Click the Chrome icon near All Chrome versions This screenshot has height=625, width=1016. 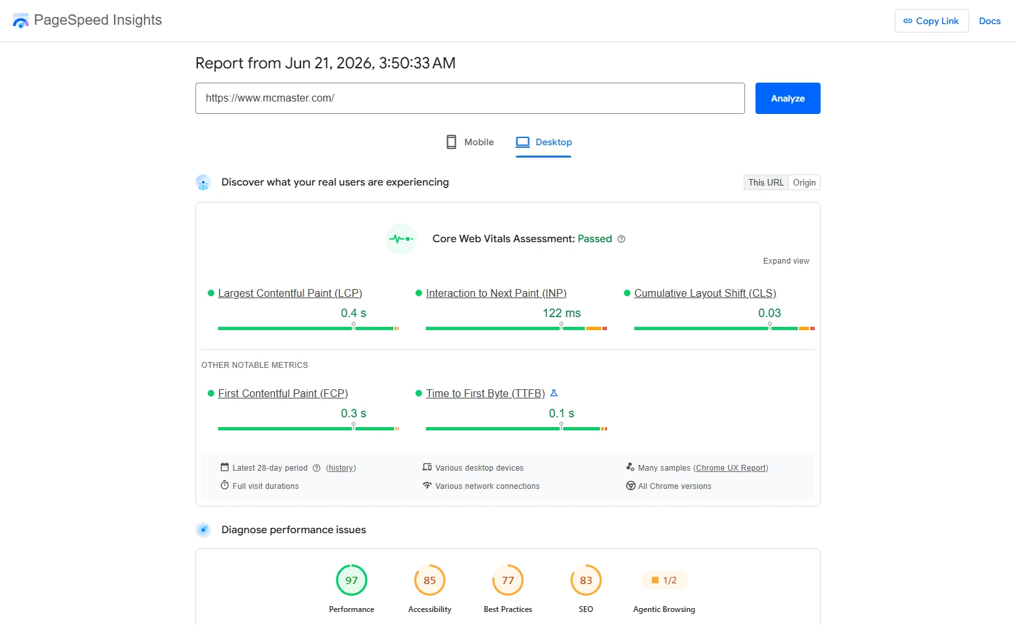(630, 486)
